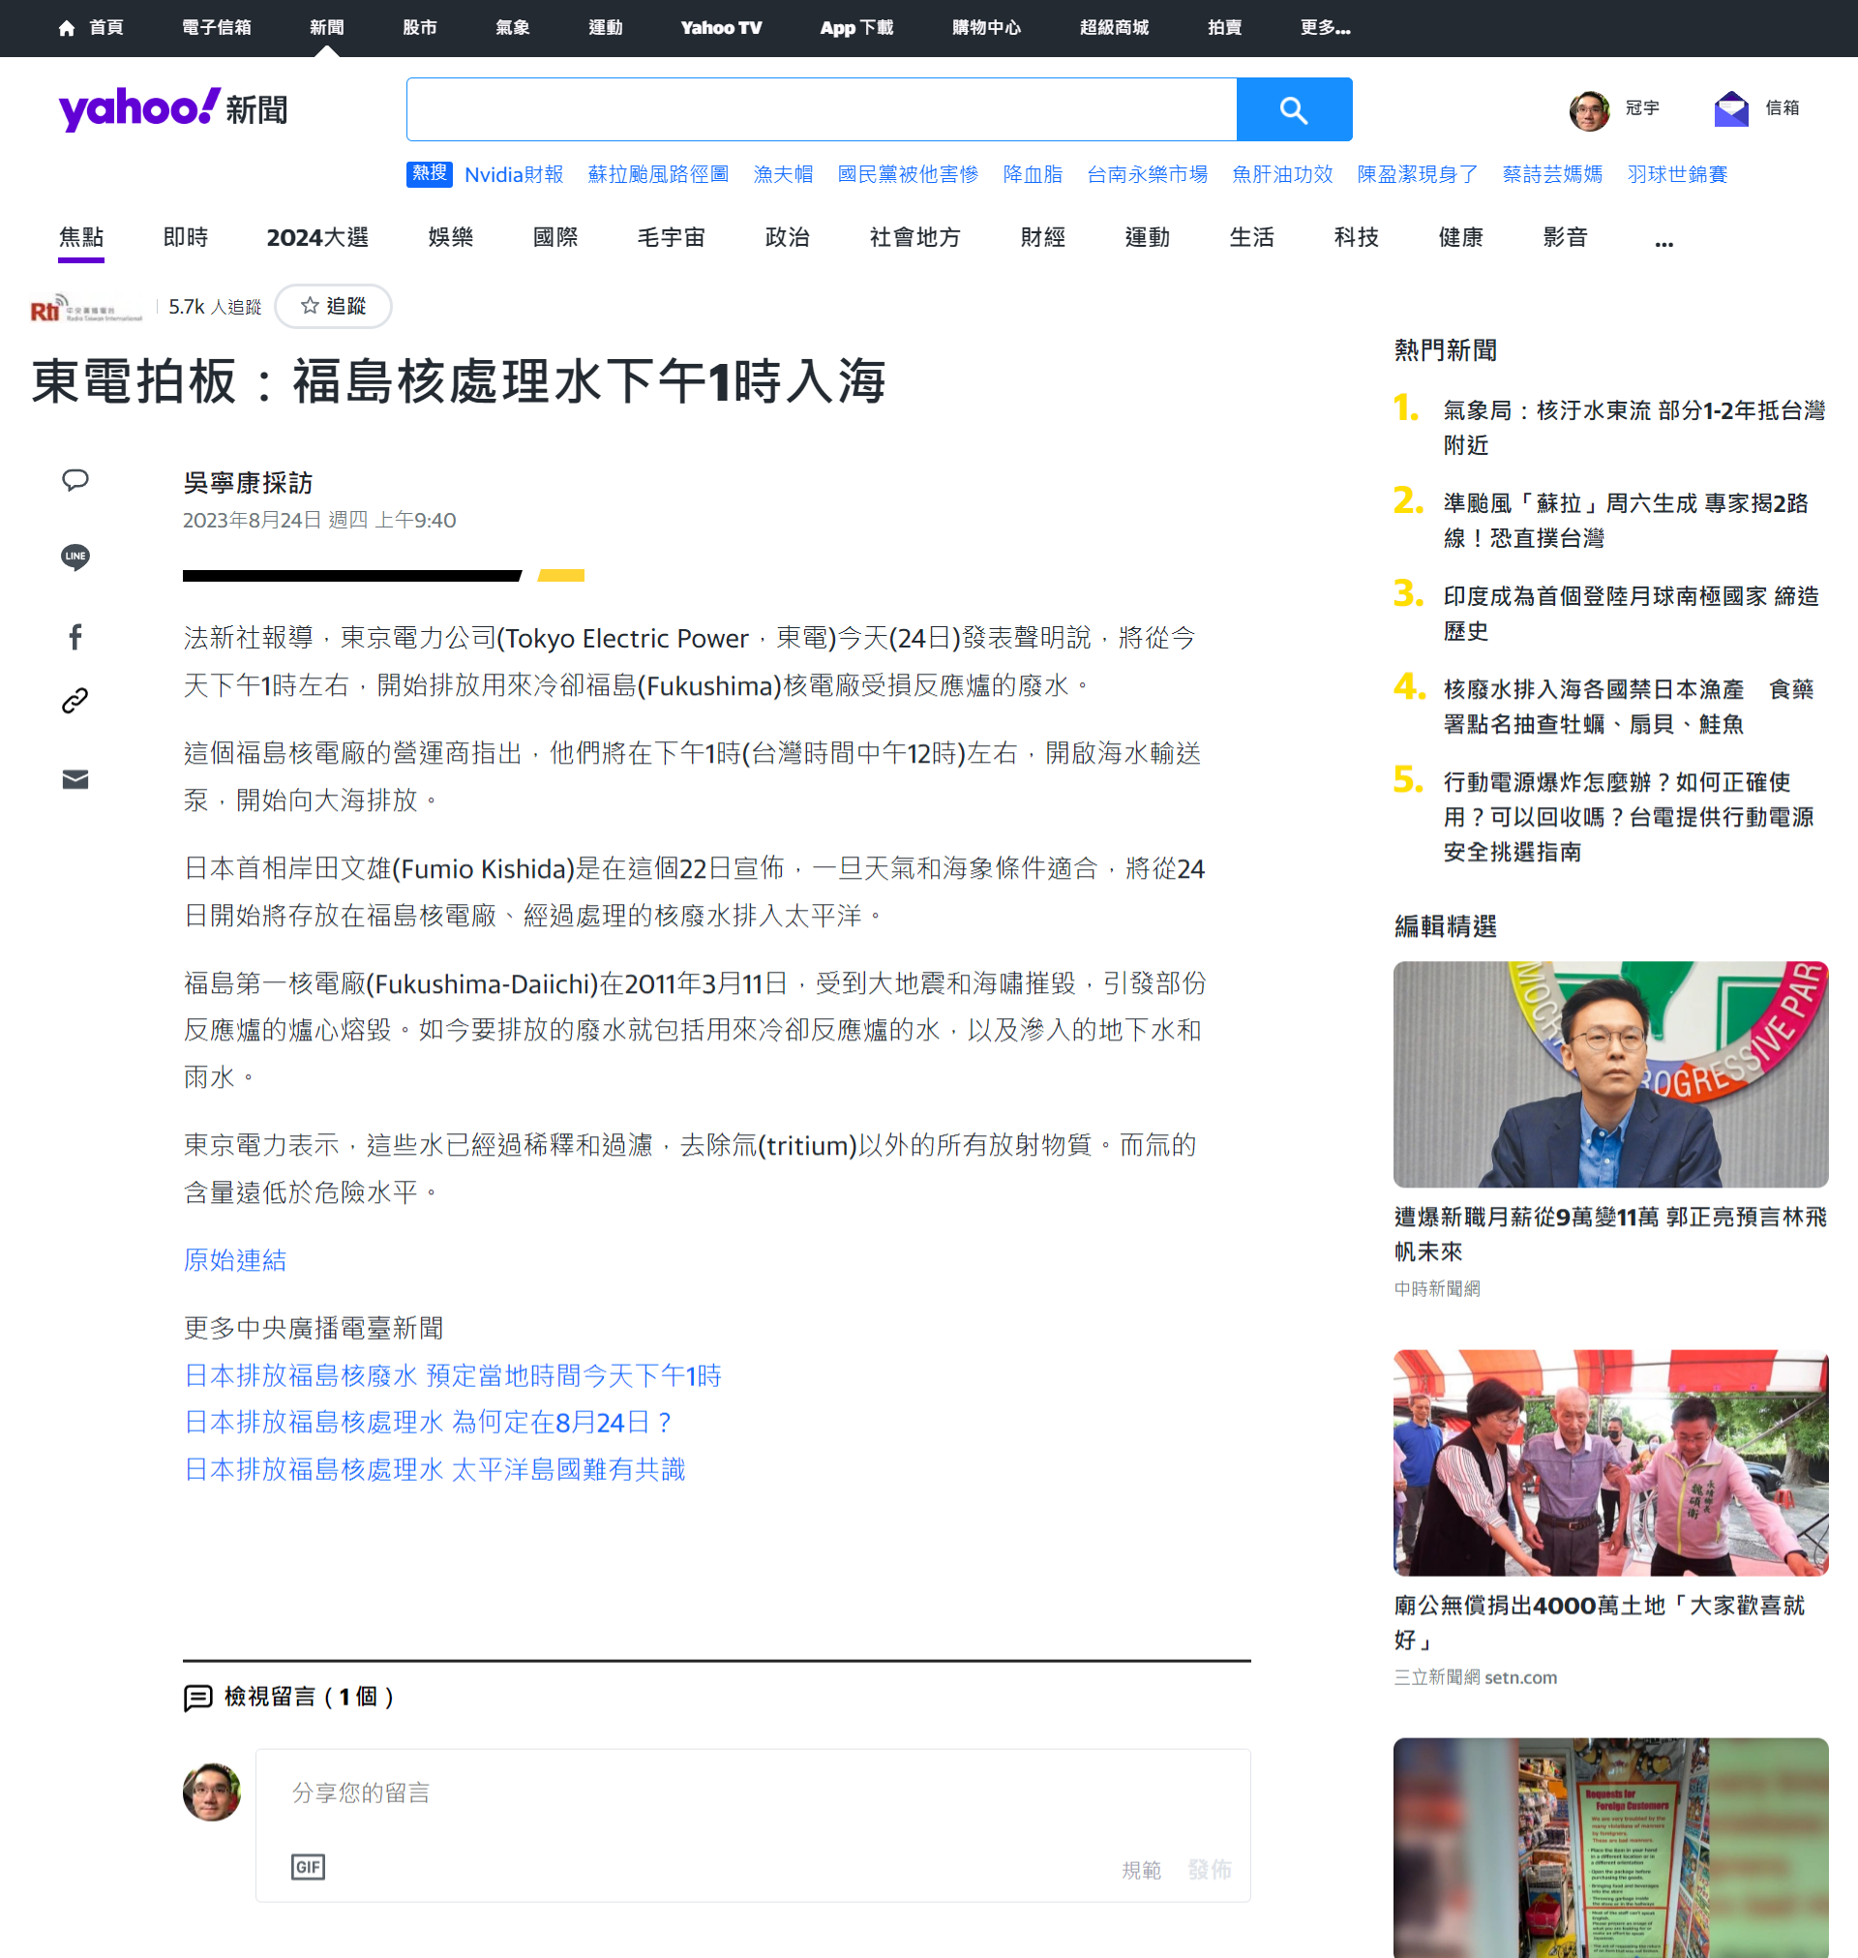Click trending search Nvidia財報
This screenshot has width=1858, height=1958.
[513, 175]
